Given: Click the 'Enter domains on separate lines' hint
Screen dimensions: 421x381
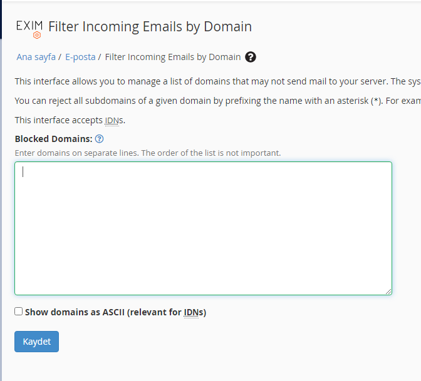Looking at the screenshot, I should (148, 153).
